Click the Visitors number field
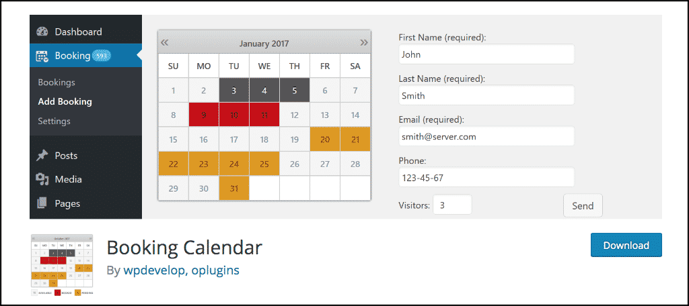The width and height of the screenshot is (689, 306). coord(452,205)
